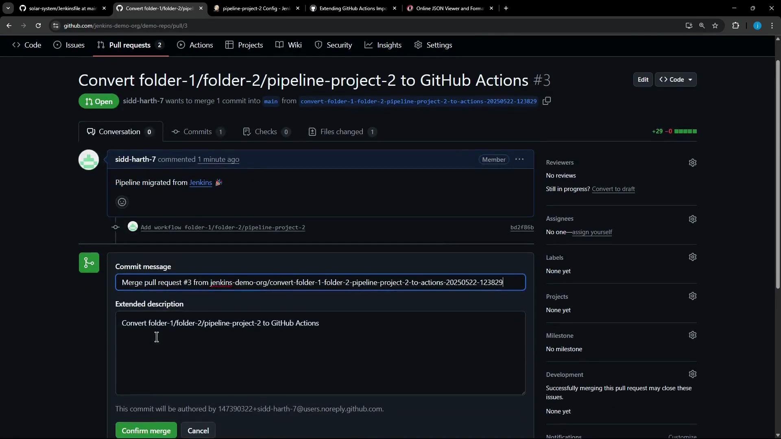Open commit bd2f86b hash link
Viewport: 781px width, 439px height.
click(x=522, y=227)
